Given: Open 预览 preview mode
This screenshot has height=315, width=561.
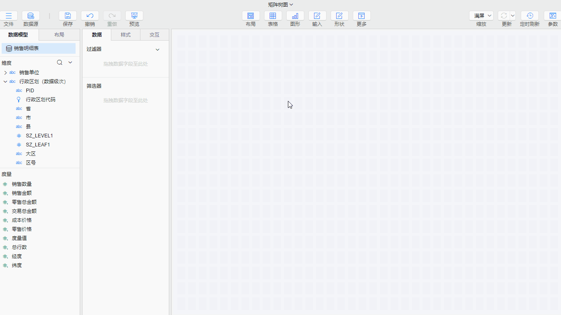Looking at the screenshot, I should (x=134, y=16).
